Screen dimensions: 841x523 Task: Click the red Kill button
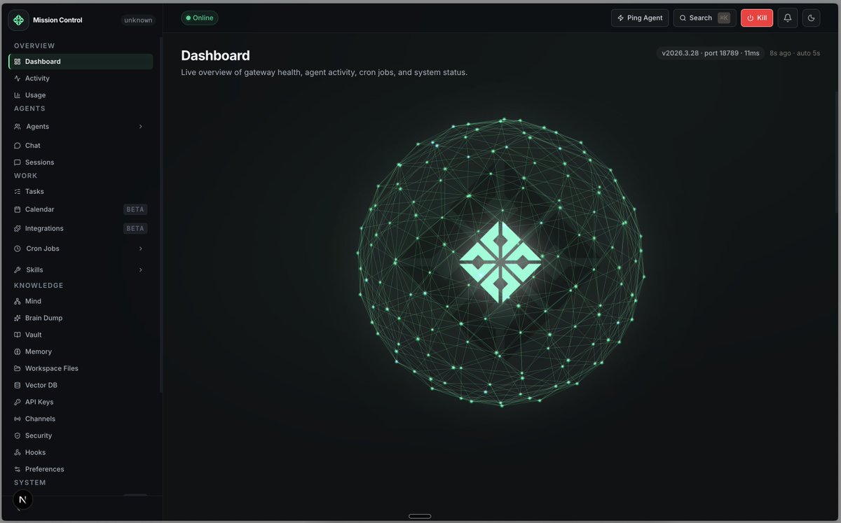point(757,18)
